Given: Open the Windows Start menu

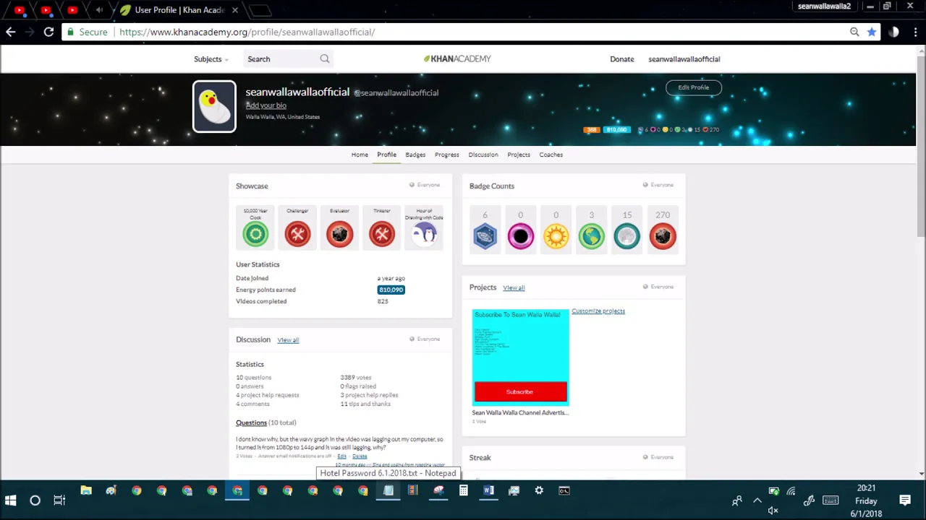Looking at the screenshot, I should (x=10, y=500).
